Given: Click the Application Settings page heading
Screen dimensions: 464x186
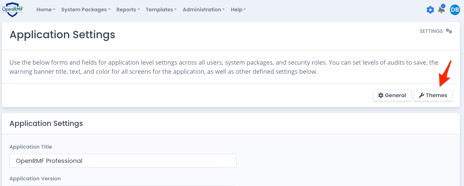Looking at the screenshot, I should tap(62, 35).
